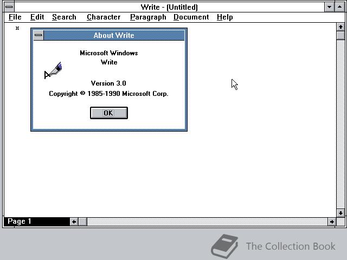
Task: Click the end-of-document mark in the page
Action: click(x=17, y=28)
